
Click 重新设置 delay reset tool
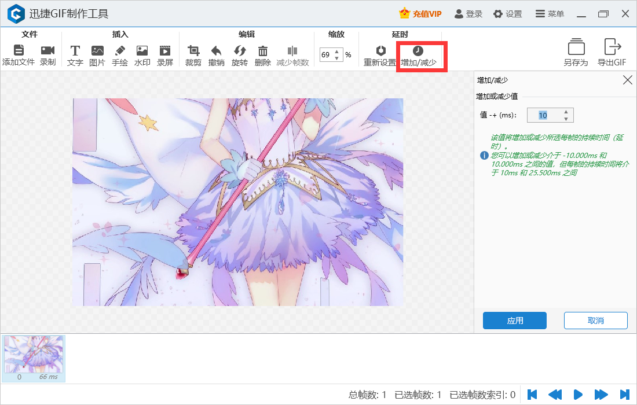[x=380, y=55]
